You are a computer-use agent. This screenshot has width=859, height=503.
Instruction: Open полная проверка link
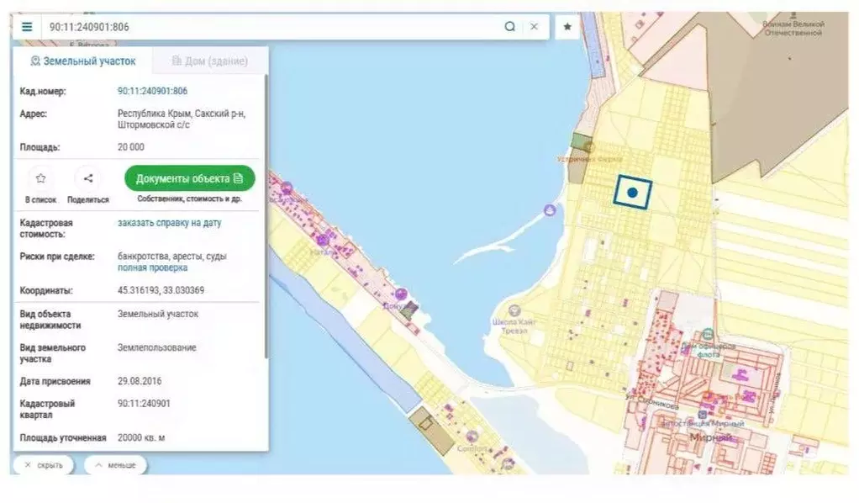[152, 267]
